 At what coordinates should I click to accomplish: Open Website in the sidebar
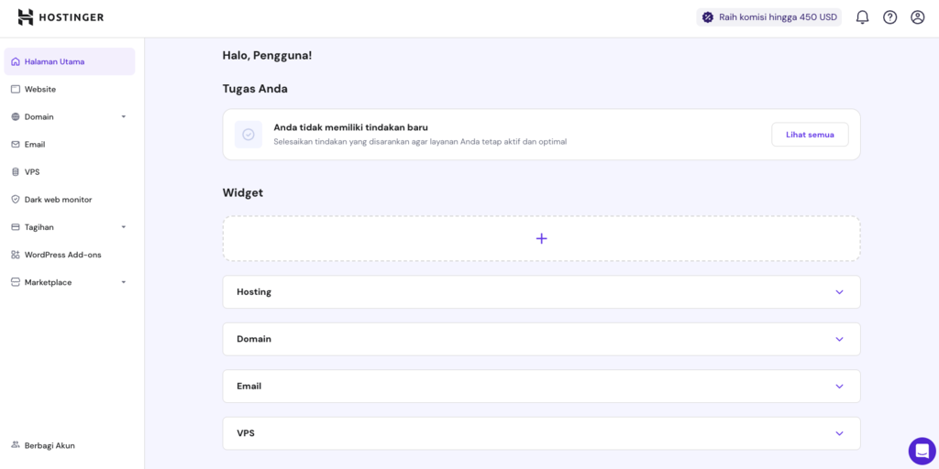coord(40,89)
